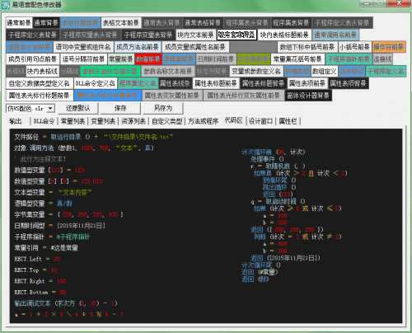Click the 数组定义 swatch
Image resolution: width=412 pixels, height=333 pixels.
click(325, 71)
